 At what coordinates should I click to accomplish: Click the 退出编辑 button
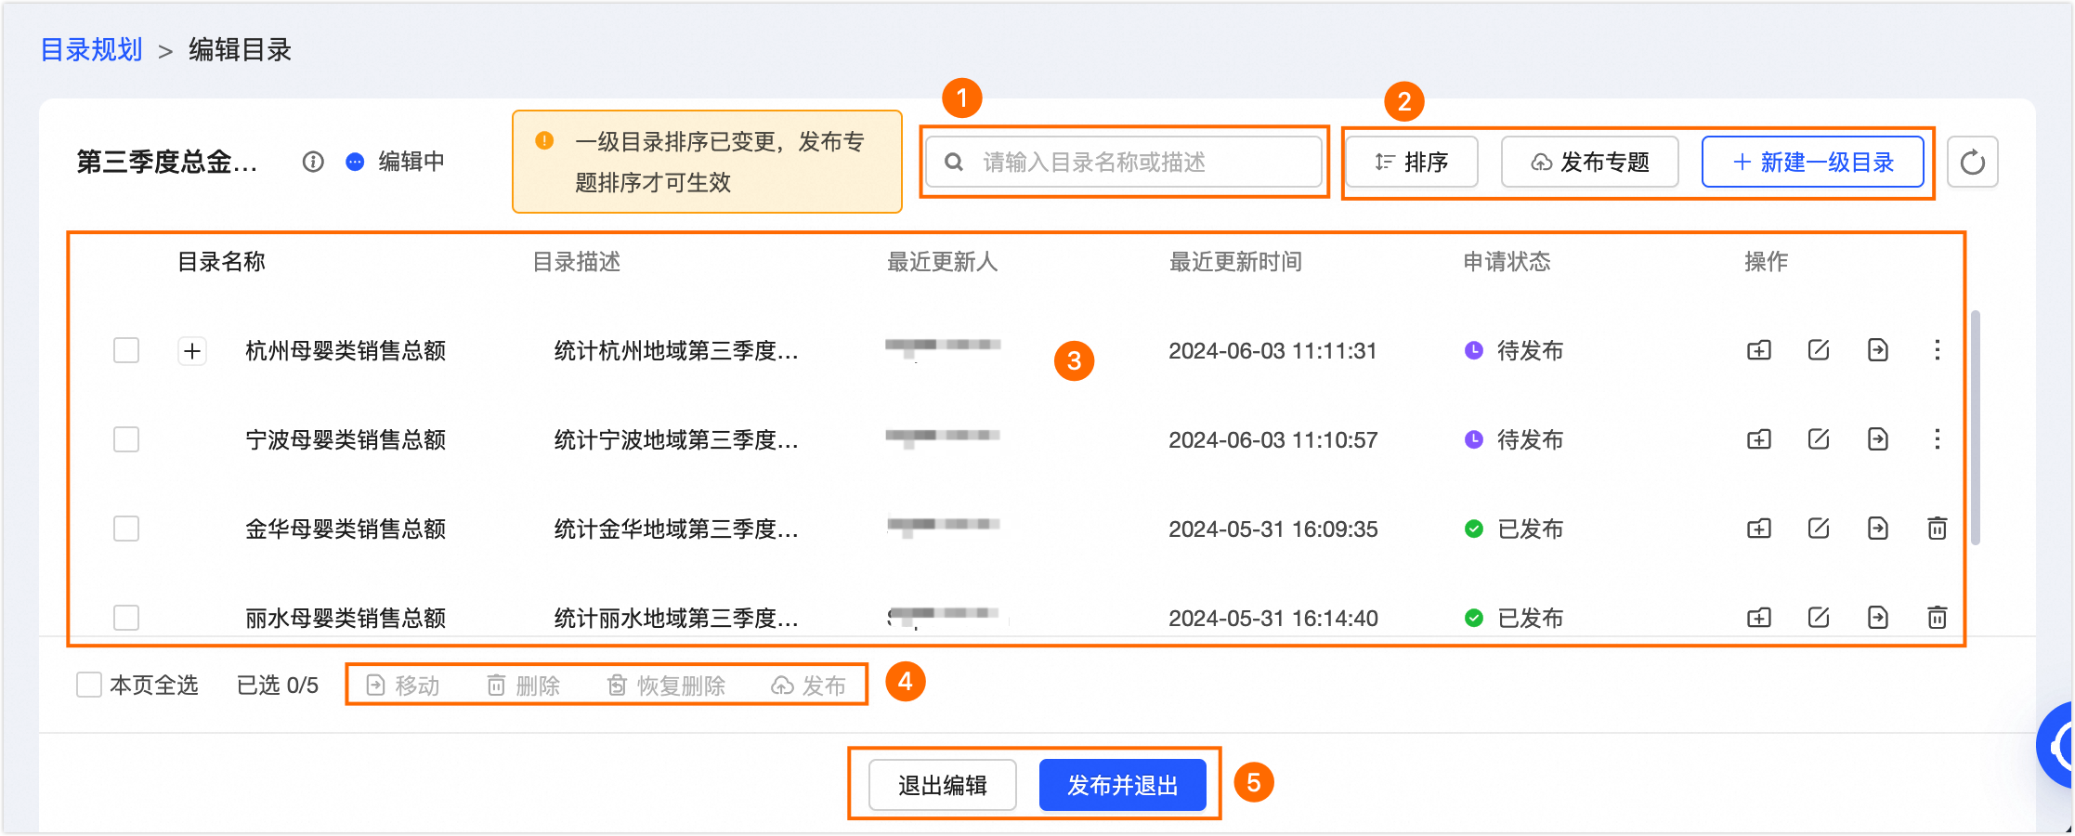pyautogui.click(x=943, y=785)
